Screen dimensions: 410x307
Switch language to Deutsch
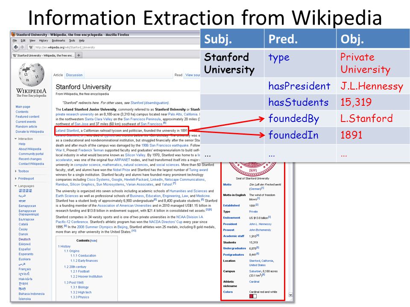(x=25, y=239)
